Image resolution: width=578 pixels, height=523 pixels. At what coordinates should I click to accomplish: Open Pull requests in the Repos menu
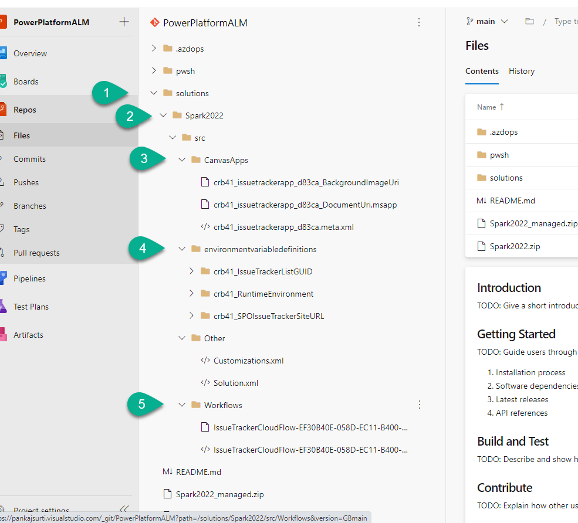[36, 253]
